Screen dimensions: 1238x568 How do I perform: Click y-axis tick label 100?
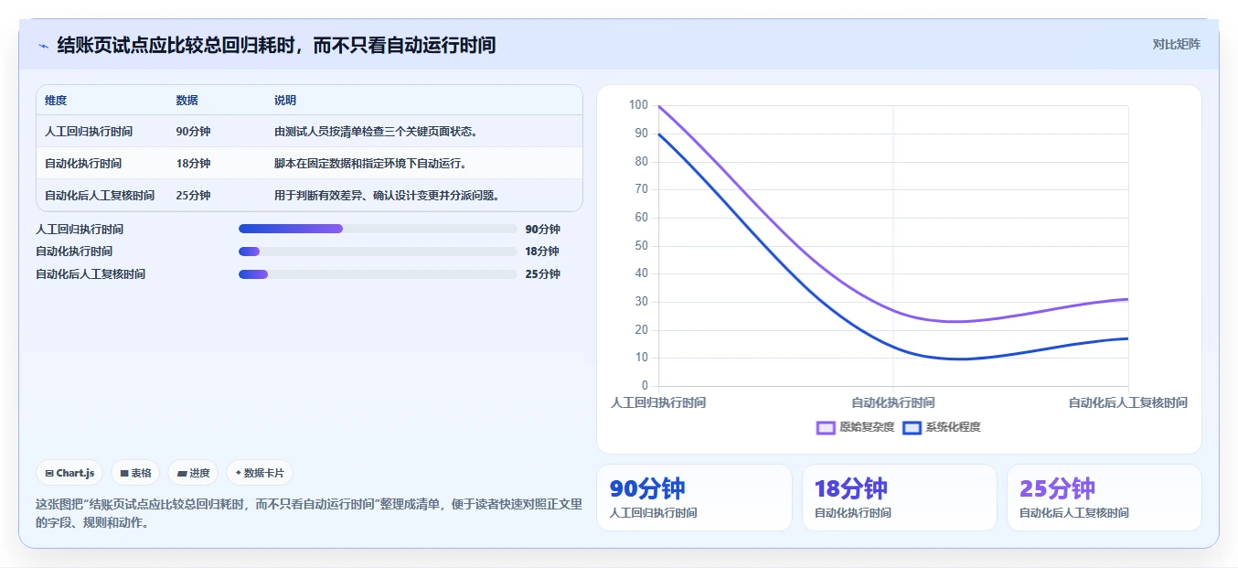[638, 105]
